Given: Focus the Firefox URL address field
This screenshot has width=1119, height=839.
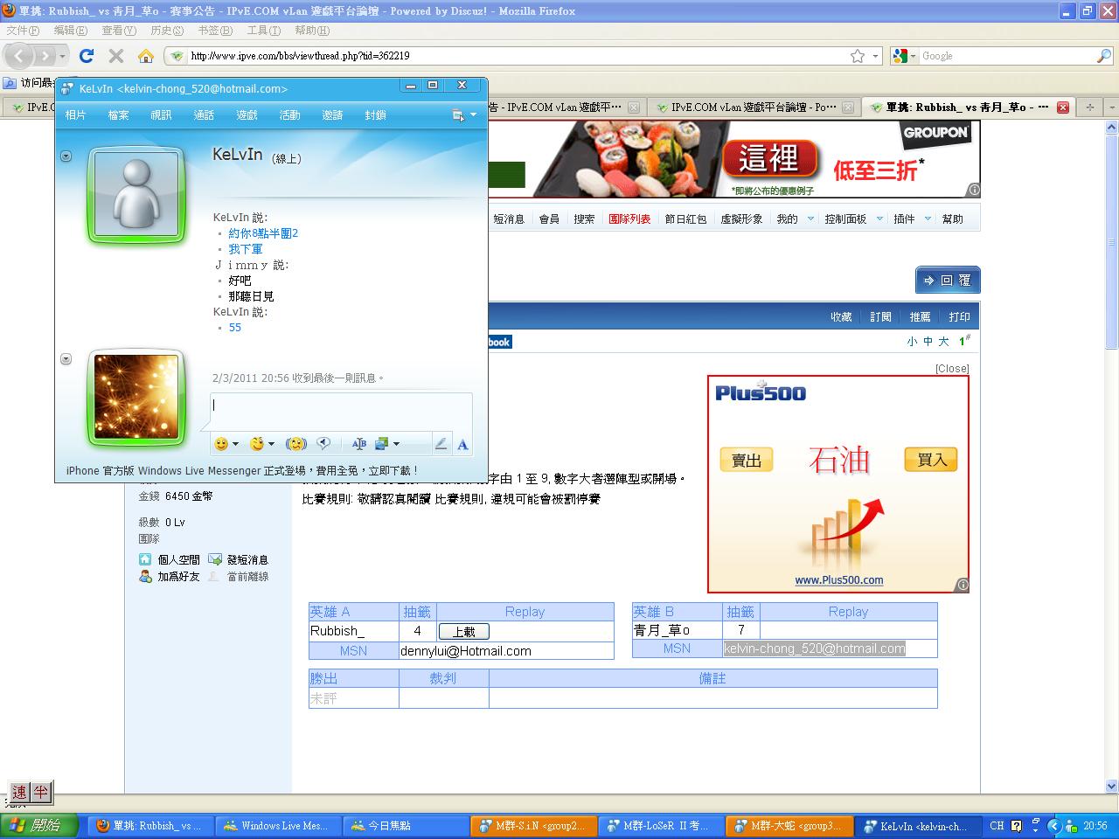Looking at the screenshot, I should [516, 56].
